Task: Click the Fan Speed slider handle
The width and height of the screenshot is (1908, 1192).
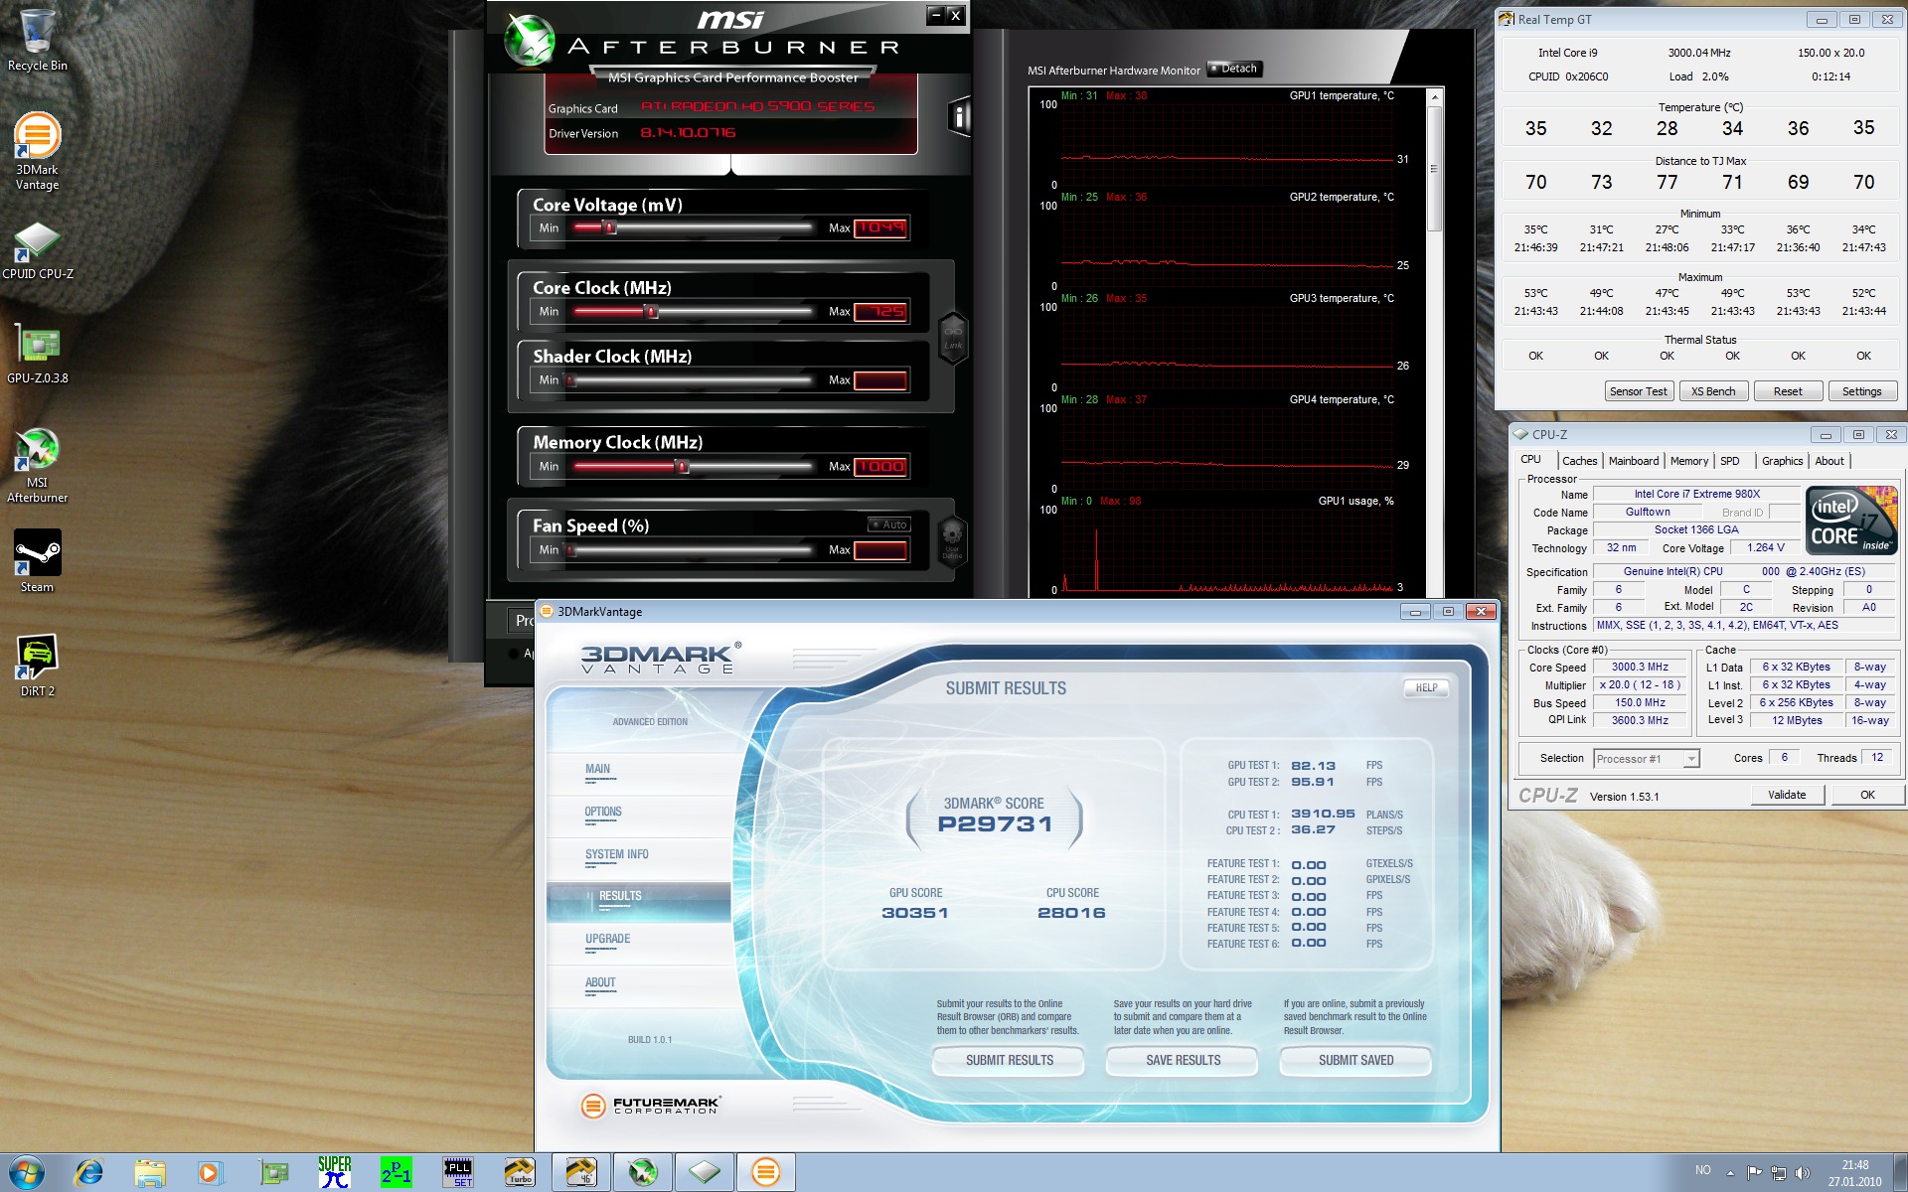Action: [570, 550]
